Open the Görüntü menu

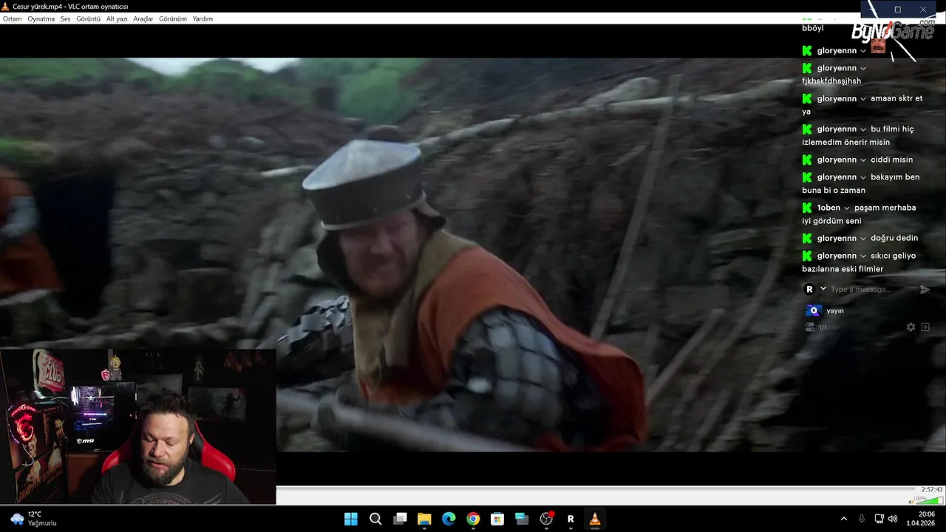(x=89, y=18)
